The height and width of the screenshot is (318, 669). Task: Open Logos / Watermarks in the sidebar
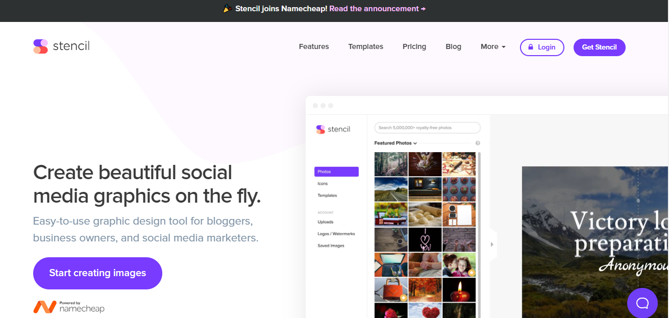click(x=336, y=234)
